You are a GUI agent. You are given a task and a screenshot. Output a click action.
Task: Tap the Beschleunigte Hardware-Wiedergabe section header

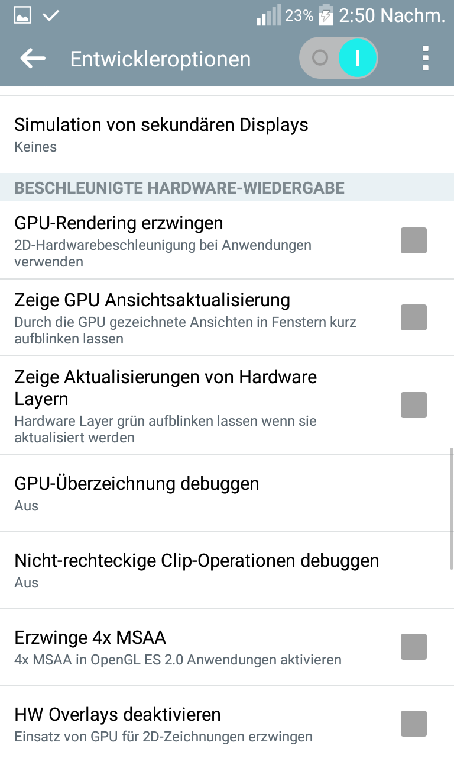coord(179,188)
